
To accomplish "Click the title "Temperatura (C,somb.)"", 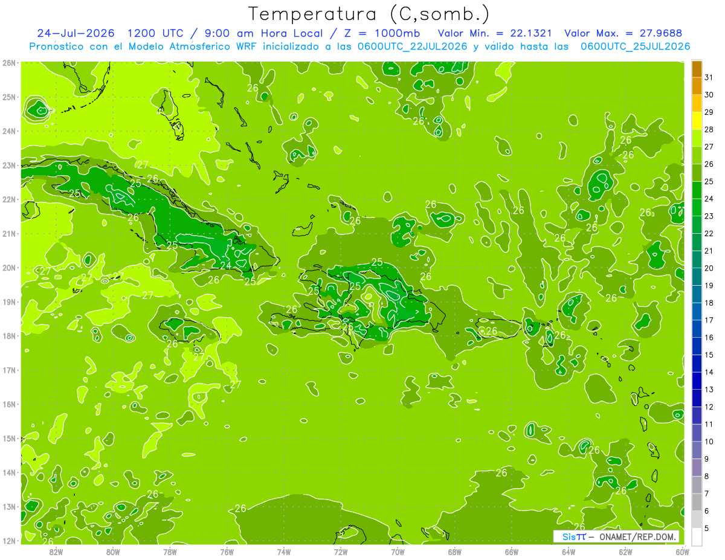I will coord(369,14).
